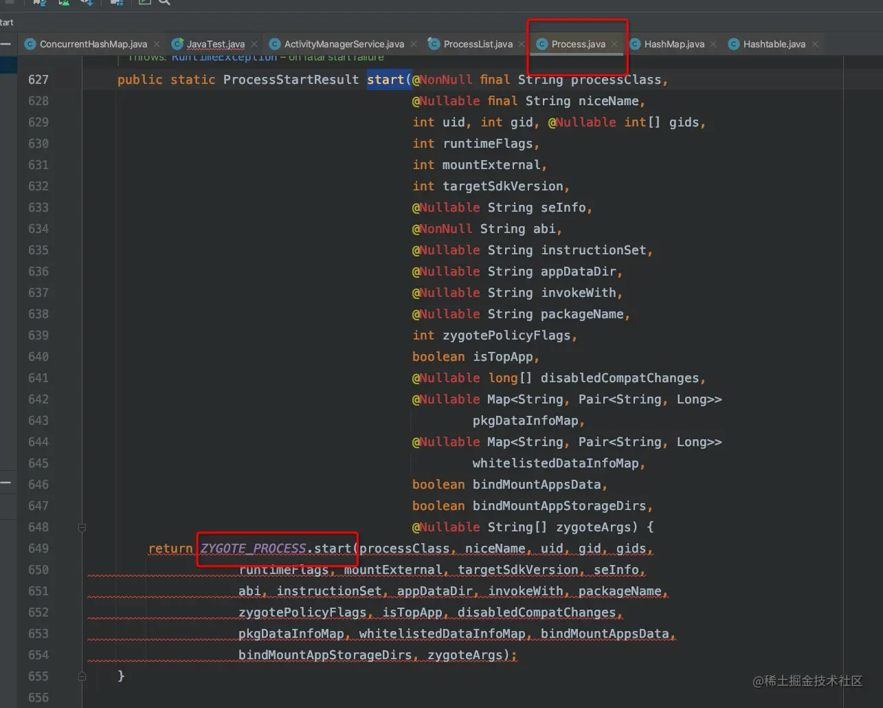Click pkgDataInfoMap on line 643
This screenshot has height=708, width=883.
pyautogui.click(x=526, y=421)
